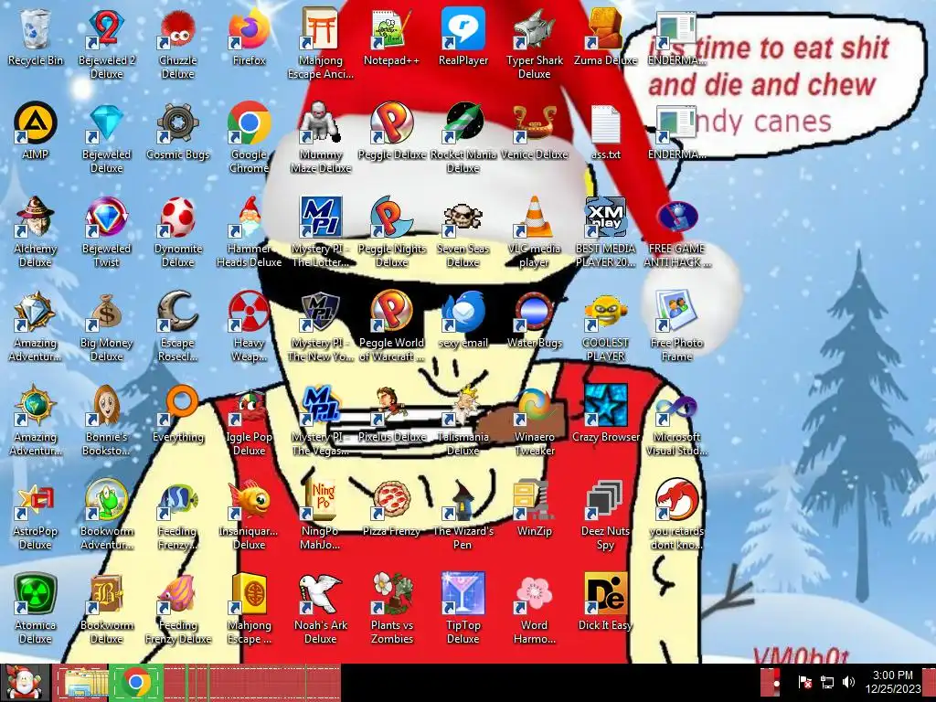Open the network status tray icon
936x702 pixels.
[x=826, y=682]
